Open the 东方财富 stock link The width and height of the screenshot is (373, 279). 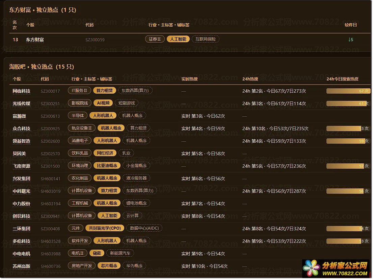pos(35,40)
